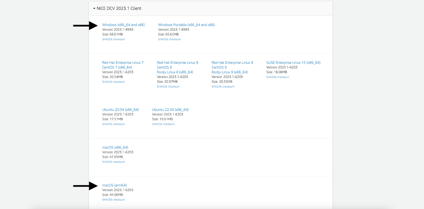Screen dimensions: 424x209
Task: Select the text 'Size: 65.65MB'
Action: [169, 34]
